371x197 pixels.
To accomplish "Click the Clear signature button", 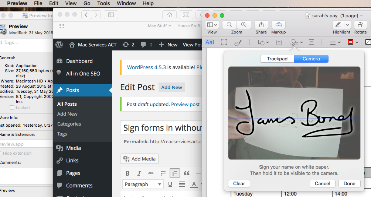I will (239, 184).
